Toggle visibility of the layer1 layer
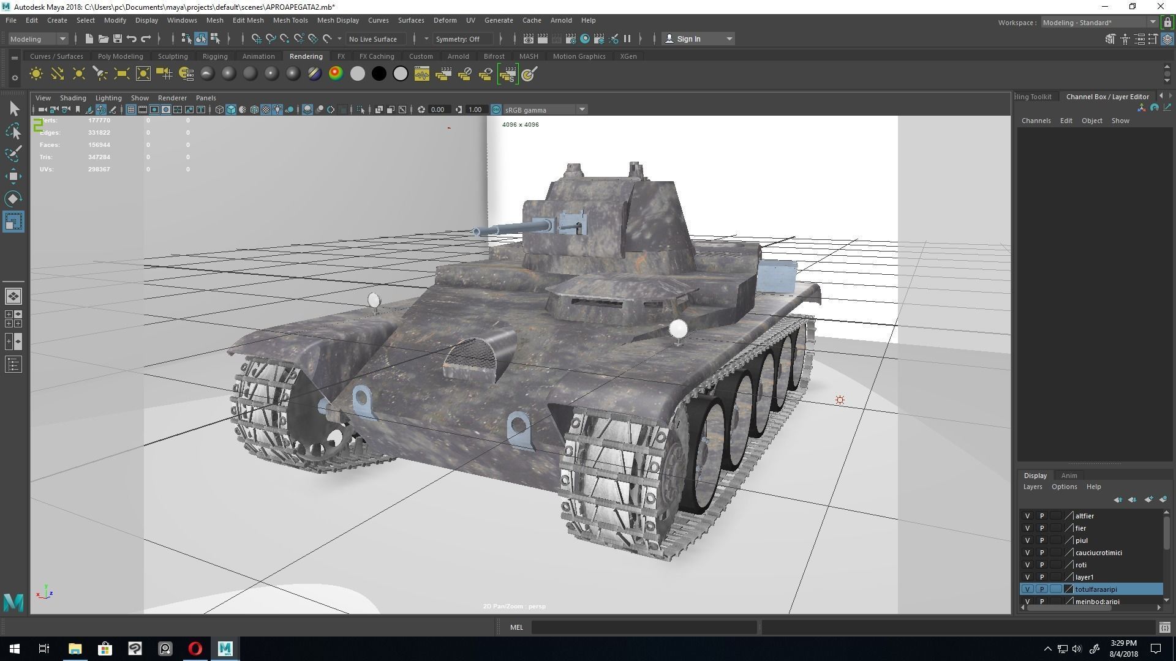1176x661 pixels. point(1028,577)
